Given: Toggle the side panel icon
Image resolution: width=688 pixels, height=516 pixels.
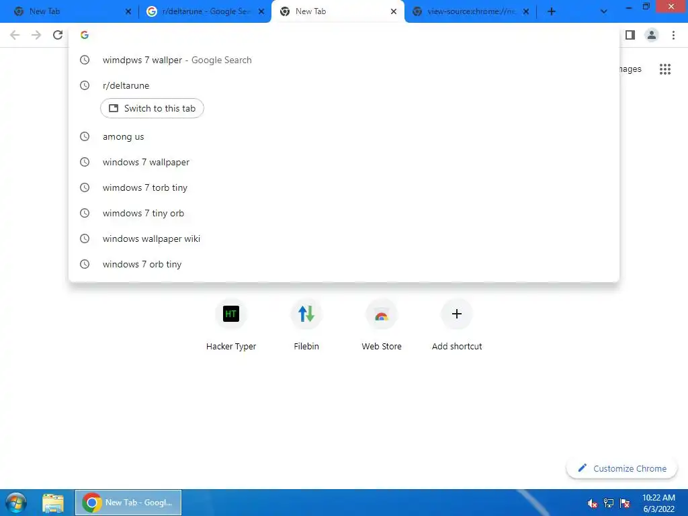Looking at the screenshot, I should (x=630, y=35).
